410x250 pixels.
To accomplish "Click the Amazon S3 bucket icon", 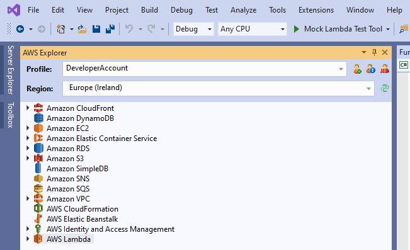I will point(38,159).
